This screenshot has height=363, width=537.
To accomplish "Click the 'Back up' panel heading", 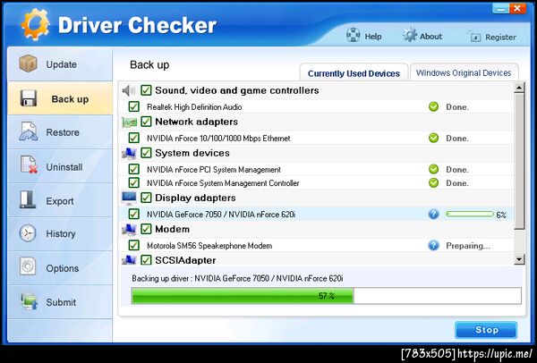I will 149,65.
